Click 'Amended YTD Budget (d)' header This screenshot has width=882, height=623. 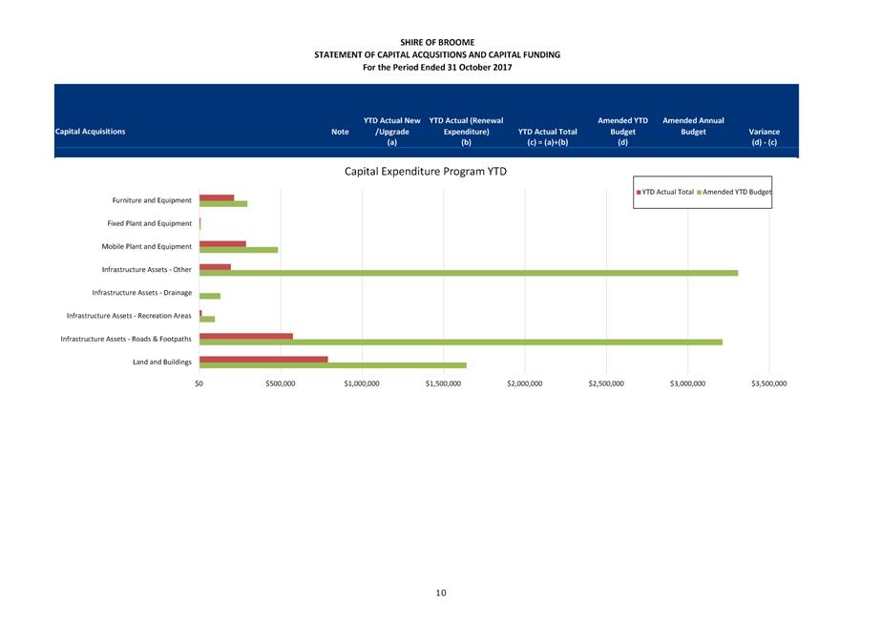(x=622, y=131)
